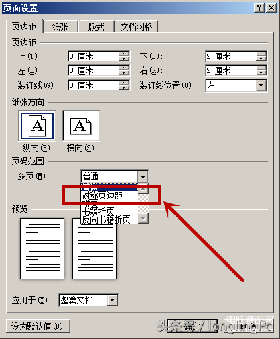280x339 pixels.
Task: Expand the 多页 dropdown arrow
Action: tap(143, 177)
